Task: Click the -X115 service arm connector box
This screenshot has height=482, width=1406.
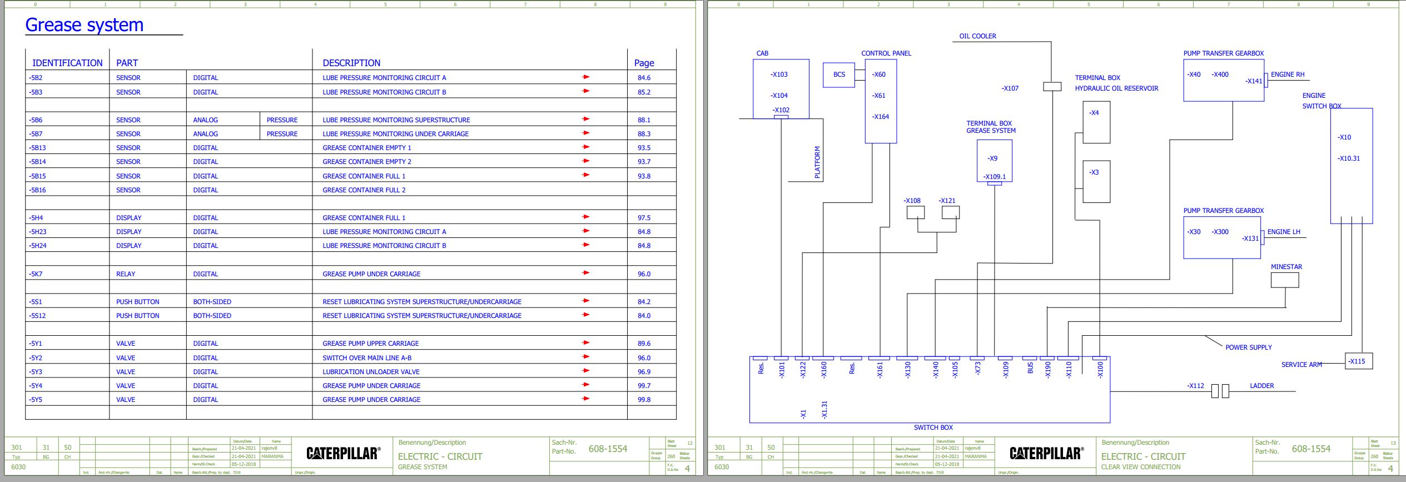Action: click(1359, 361)
